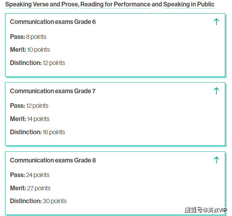Viewport: 232px width, 216px height.
Task: Select Grade 7 Merit 14 points text
Action: (30, 119)
